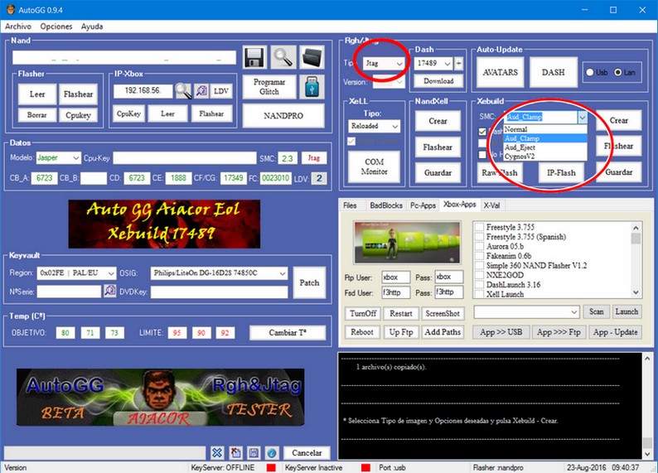Image resolution: width=658 pixels, height=473 pixels.
Task: Choose Aud_Eject from the SMC list
Action: tap(545, 147)
